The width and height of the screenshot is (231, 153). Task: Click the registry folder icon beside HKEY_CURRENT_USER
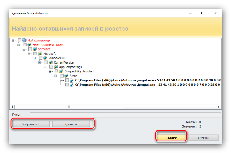29,45
